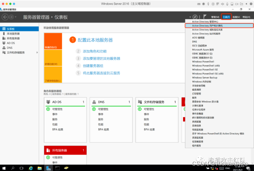Open 文件和存储服务 in the sidebar
Image resolution: width=254 pixels, height=171 pixels.
tap(16, 53)
